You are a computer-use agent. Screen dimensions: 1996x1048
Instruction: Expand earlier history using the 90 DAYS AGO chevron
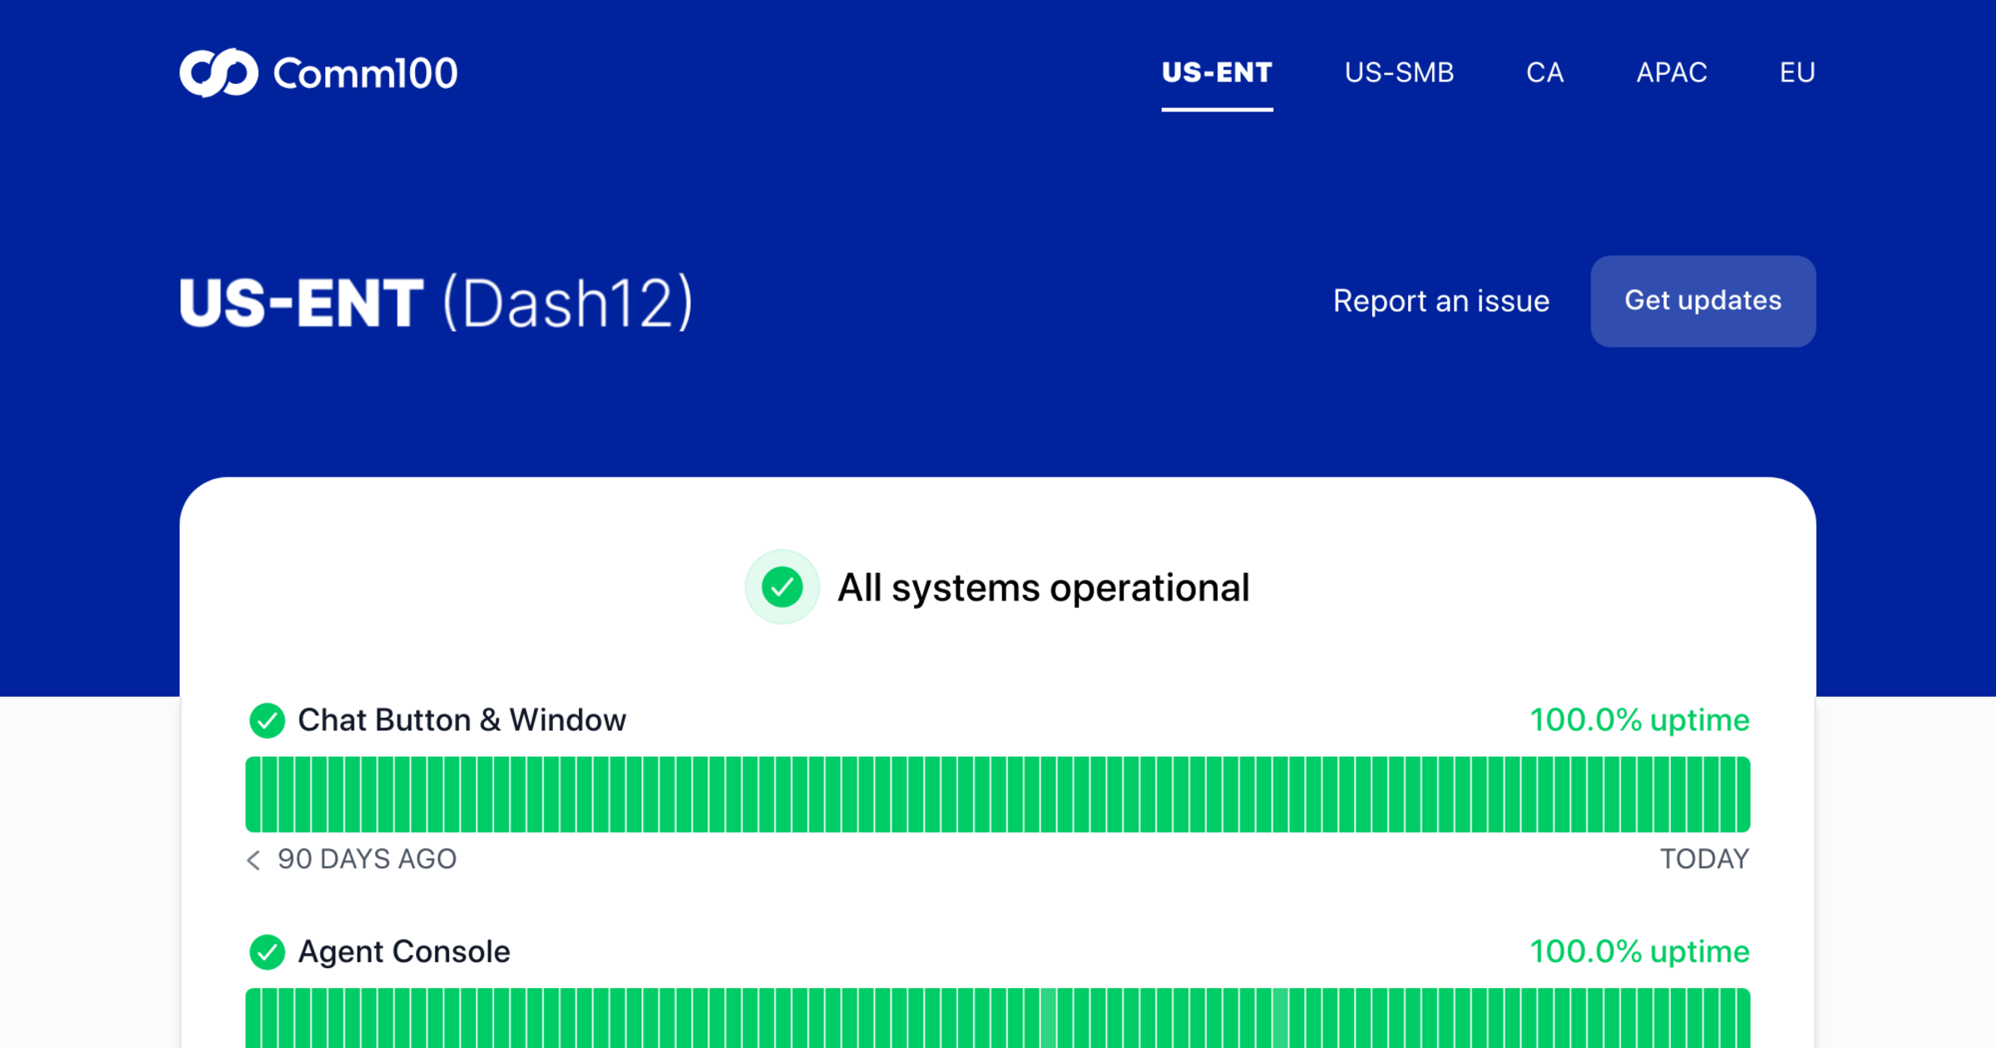pyautogui.click(x=253, y=859)
